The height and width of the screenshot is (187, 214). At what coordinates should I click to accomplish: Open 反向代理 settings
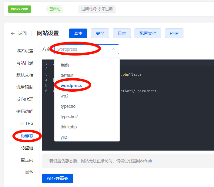point(25,99)
